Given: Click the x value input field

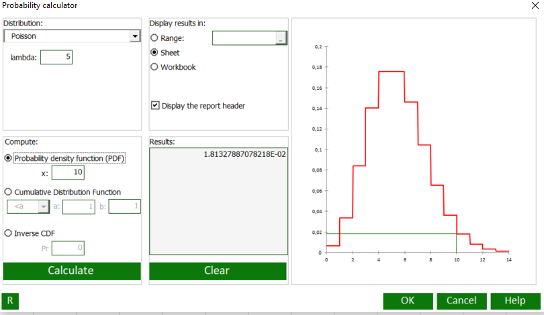Looking at the screenshot, I should (67, 174).
